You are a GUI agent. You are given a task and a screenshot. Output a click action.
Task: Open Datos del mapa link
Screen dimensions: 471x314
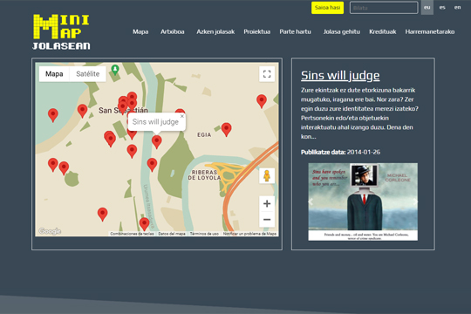pyautogui.click(x=172, y=234)
